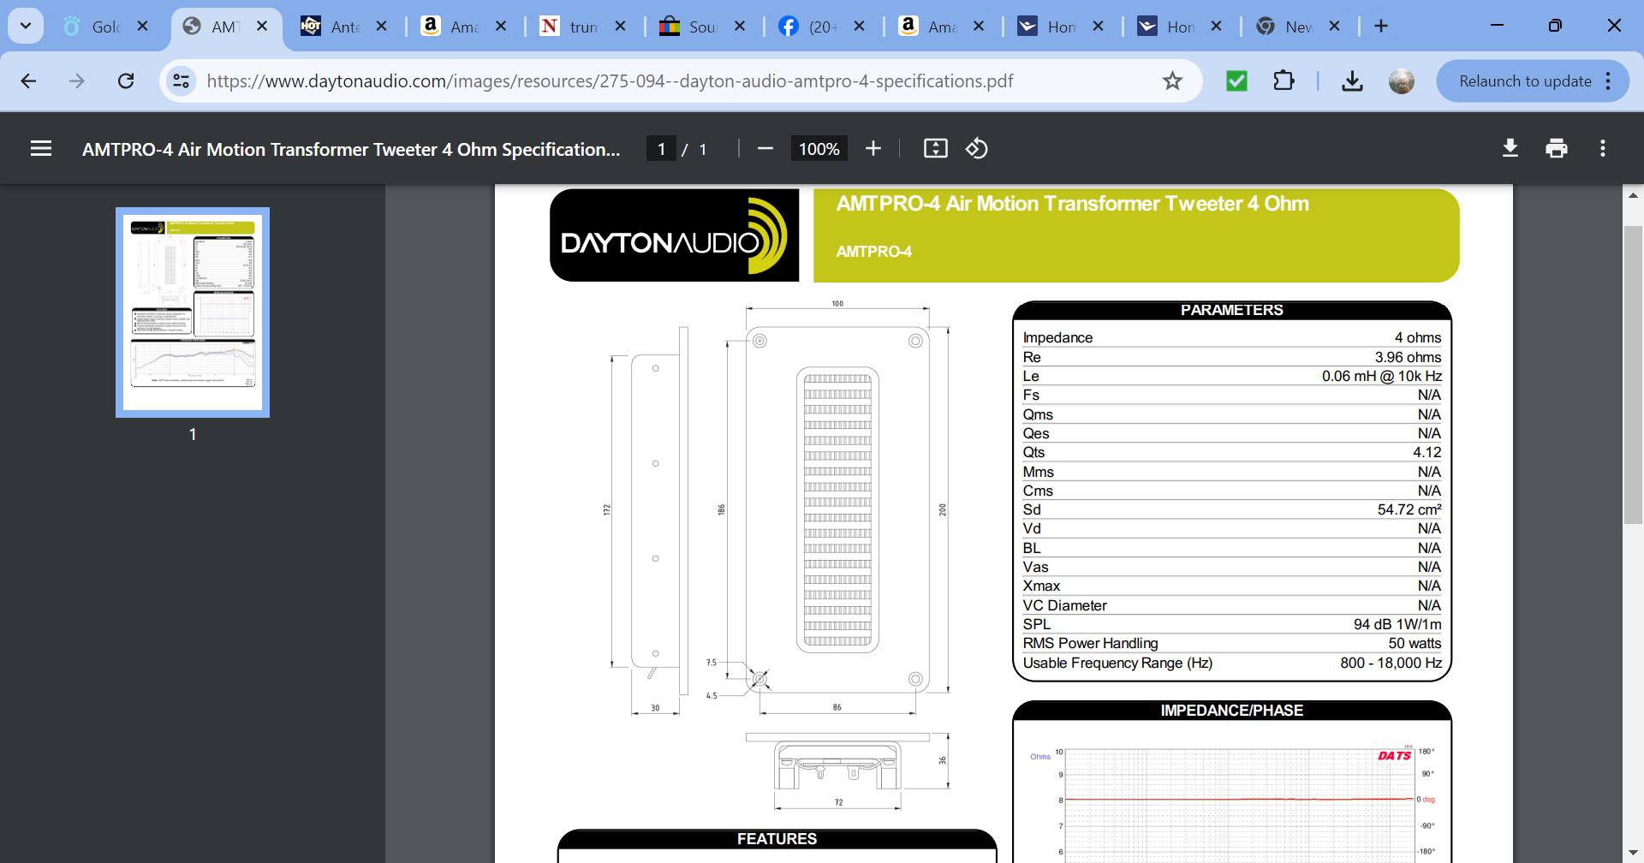Click the '94 dB 1W/1m' SPL value

1397,624
